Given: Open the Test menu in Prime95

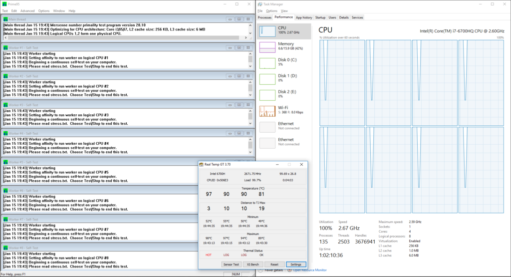Looking at the screenshot, I should pos(5,11).
